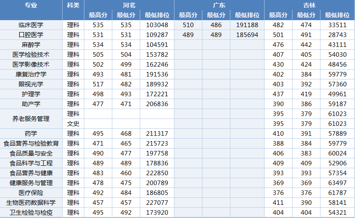Select the 文史 category cell
355x218 pixels.
73,124
